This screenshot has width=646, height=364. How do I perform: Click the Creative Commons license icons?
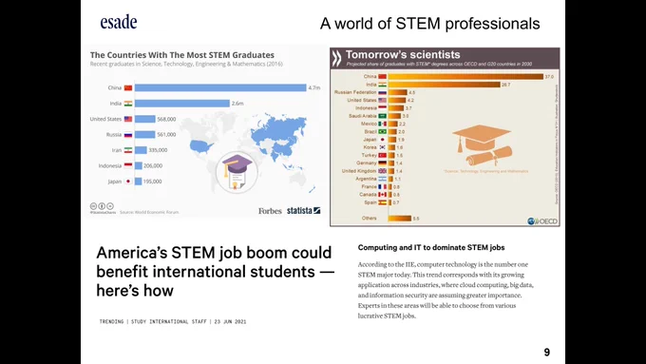tap(102, 205)
